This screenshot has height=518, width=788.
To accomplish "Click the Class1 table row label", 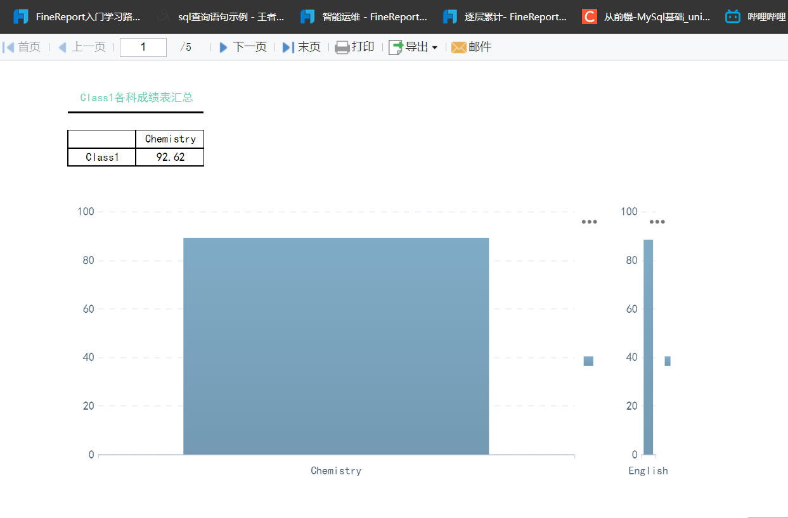I will (x=102, y=157).
